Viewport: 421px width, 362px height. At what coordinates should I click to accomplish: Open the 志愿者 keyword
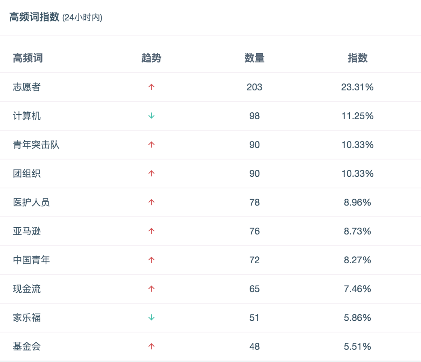(x=27, y=87)
